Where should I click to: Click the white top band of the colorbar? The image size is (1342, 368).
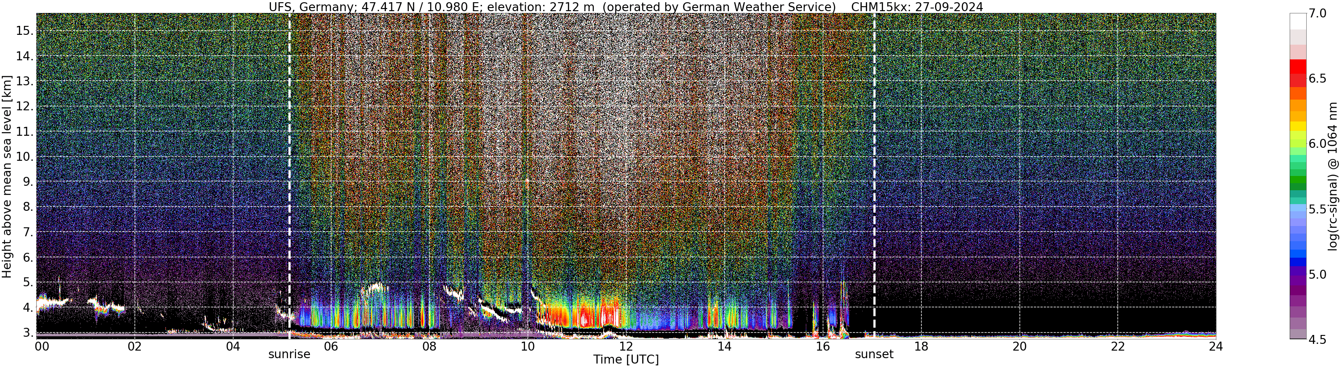tap(1298, 21)
